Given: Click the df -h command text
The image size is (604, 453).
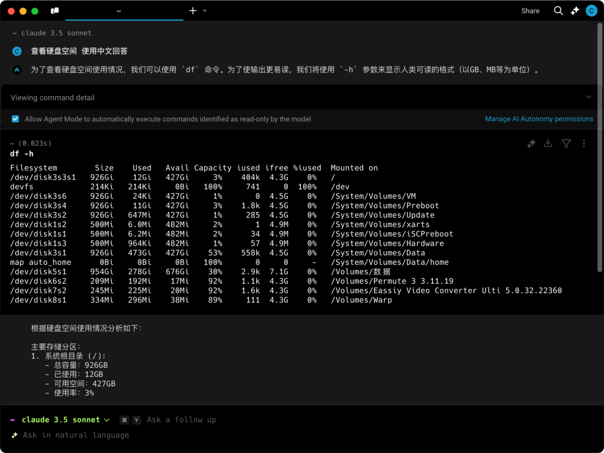Looking at the screenshot, I should pos(22,154).
